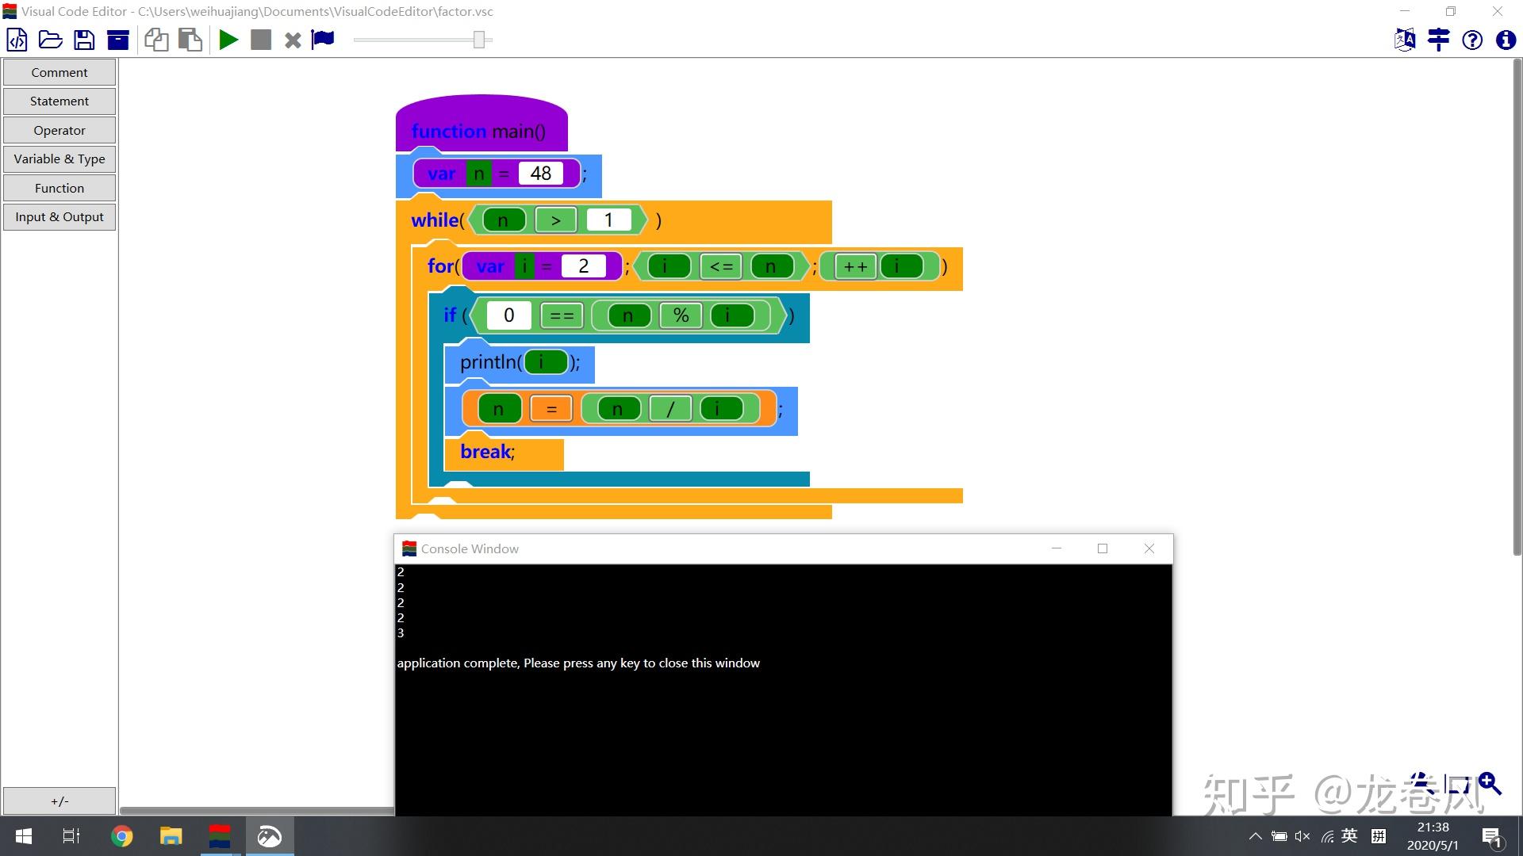The width and height of the screenshot is (1523, 856).
Task: Click the green Run program button
Action: click(x=228, y=40)
